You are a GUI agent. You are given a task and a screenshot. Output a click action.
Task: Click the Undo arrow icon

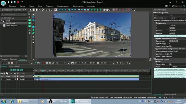(x=46, y=10)
